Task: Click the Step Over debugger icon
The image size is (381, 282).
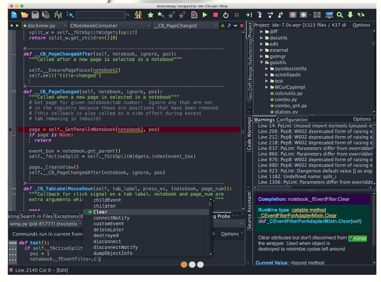Action: pyautogui.click(x=270, y=15)
